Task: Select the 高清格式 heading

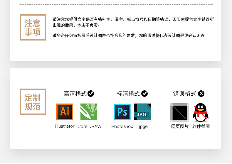Action: click(x=75, y=94)
